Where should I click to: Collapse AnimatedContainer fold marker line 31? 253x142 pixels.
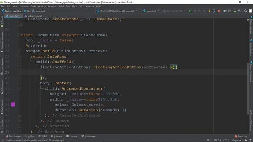click(19, 88)
